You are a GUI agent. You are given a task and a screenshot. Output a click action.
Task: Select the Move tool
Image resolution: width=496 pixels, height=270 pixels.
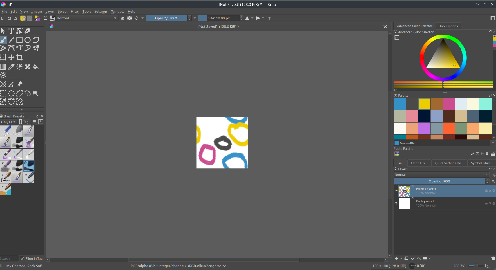(x=11, y=57)
